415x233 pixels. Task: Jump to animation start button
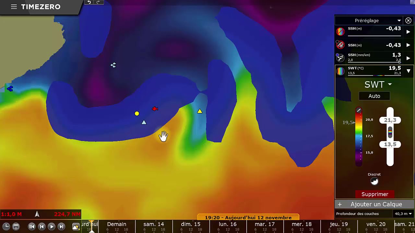tap(32, 227)
